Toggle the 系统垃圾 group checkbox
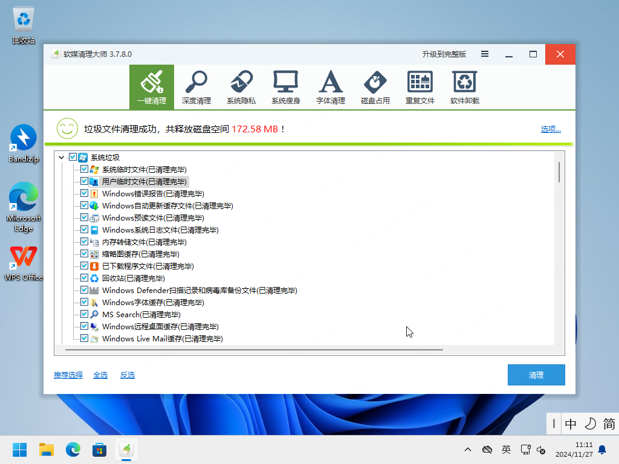This screenshot has height=464, width=619. pos(73,157)
